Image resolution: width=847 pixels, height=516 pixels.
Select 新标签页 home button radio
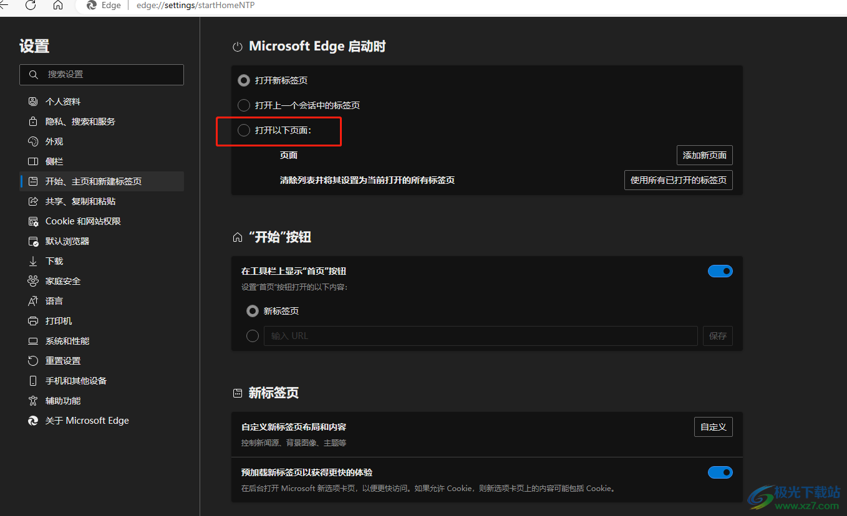point(253,311)
